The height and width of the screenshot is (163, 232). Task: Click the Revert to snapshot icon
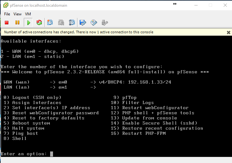pyautogui.click(x=61, y=22)
